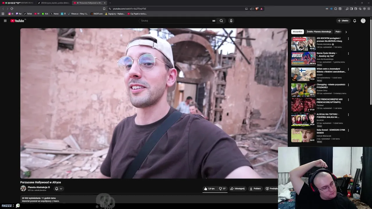Open the Kick bookmark

[45, 14]
